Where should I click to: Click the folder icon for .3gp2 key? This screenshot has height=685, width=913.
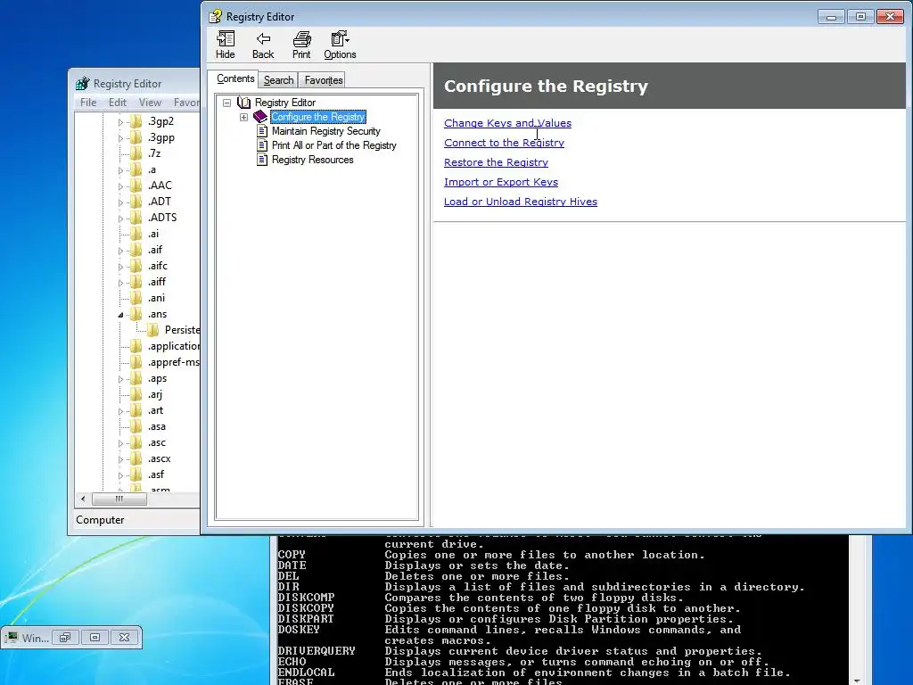(136, 121)
